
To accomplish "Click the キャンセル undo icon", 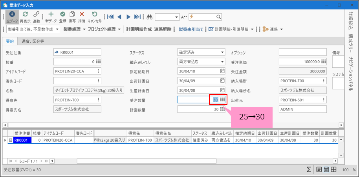I will [95, 14].
